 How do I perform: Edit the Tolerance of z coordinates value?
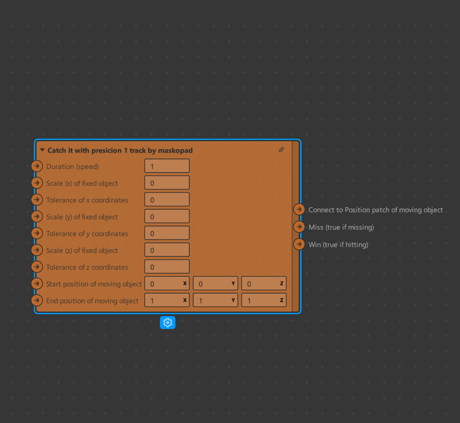coord(167,267)
